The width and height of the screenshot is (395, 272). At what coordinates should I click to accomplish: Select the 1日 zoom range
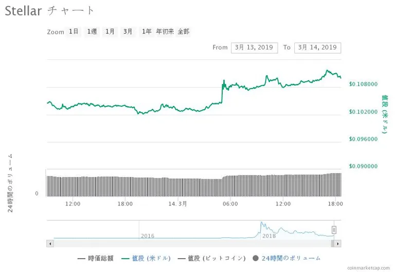(74, 31)
